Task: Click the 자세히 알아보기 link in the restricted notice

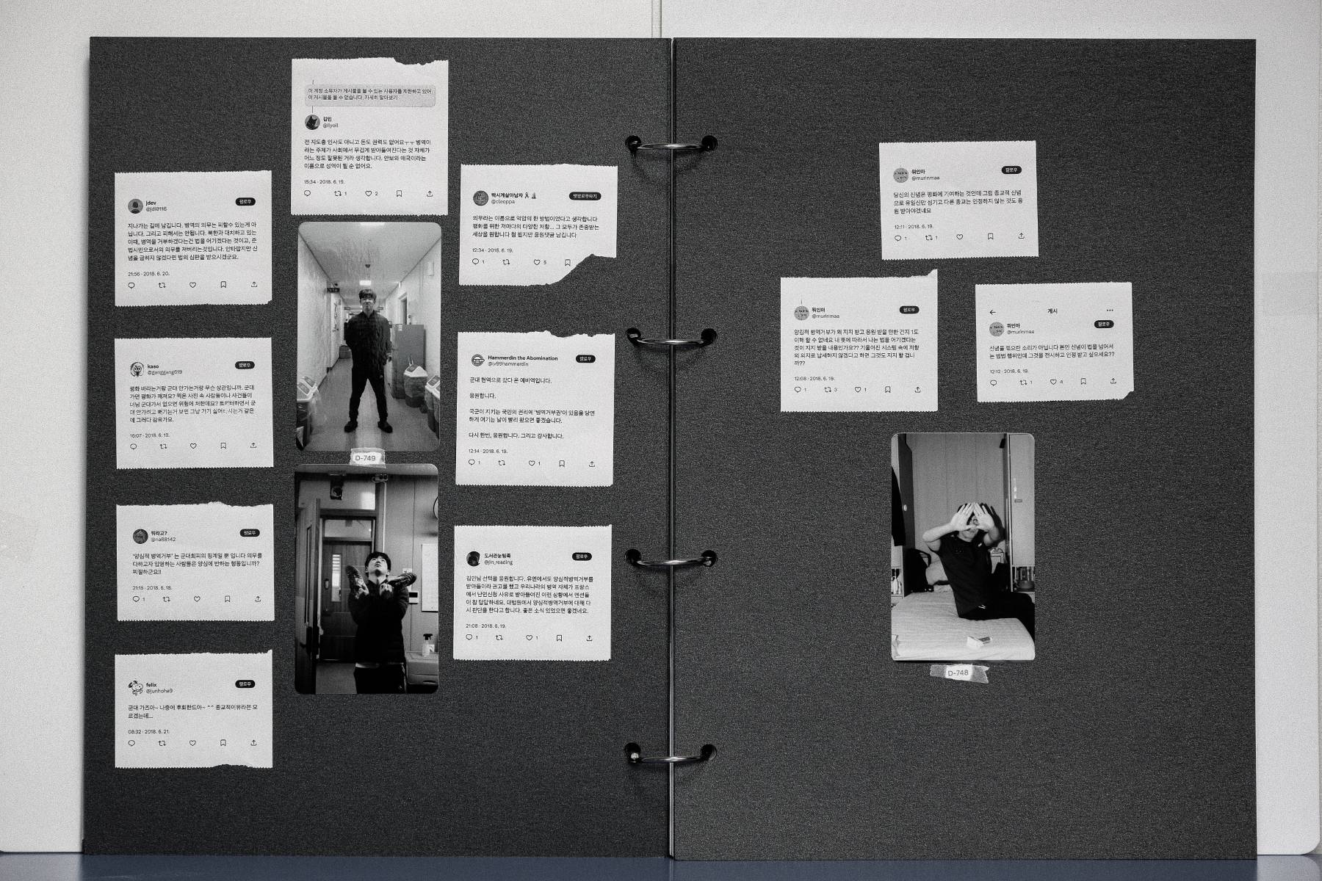Action: (382, 98)
